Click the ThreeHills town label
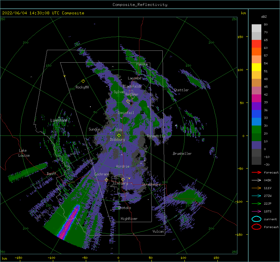The height and width of the screenshot is (262, 280). tap(156, 136)
